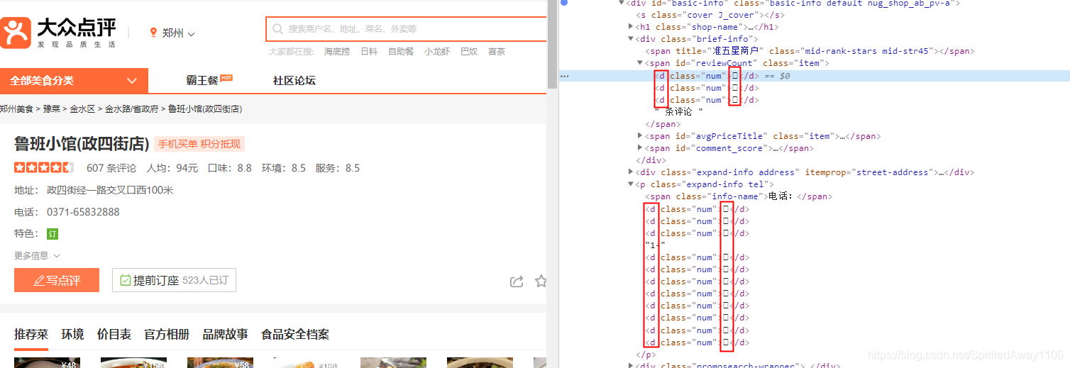Click the "条评论" text node in DOM
The height and width of the screenshot is (368, 1070).
point(678,111)
